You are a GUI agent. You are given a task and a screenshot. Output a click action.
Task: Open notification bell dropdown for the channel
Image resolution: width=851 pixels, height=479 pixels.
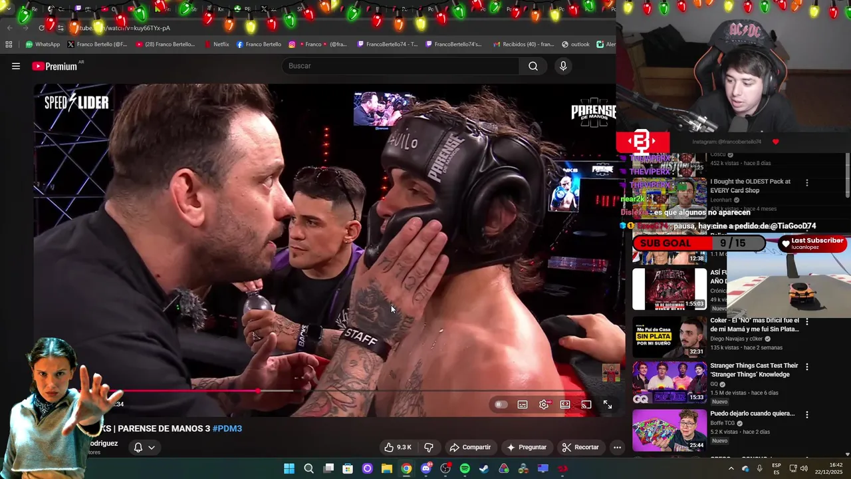pyautogui.click(x=144, y=447)
